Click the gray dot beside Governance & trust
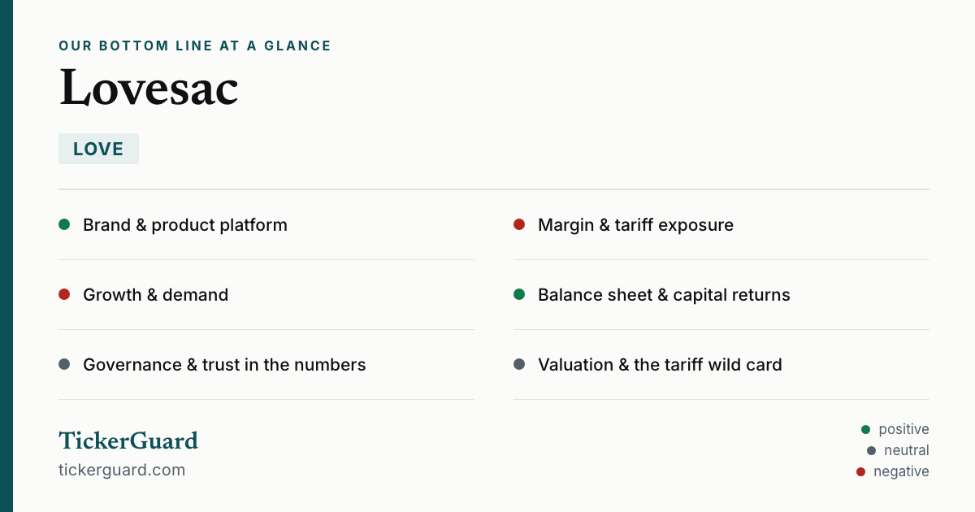The width and height of the screenshot is (975, 512). tap(64, 364)
